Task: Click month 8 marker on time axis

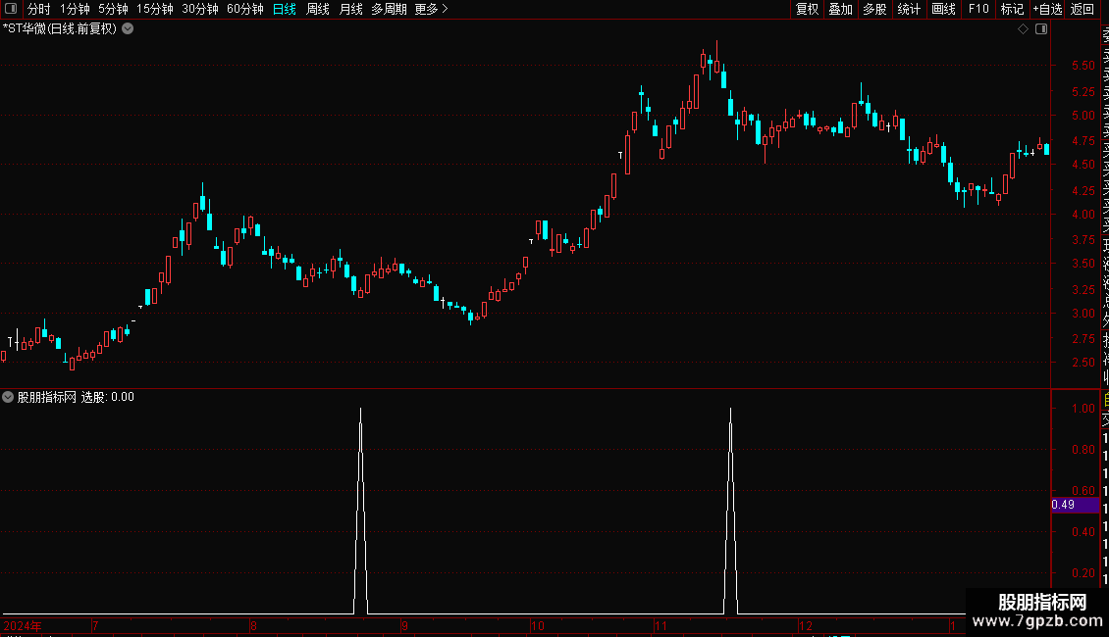Action: point(253,625)
